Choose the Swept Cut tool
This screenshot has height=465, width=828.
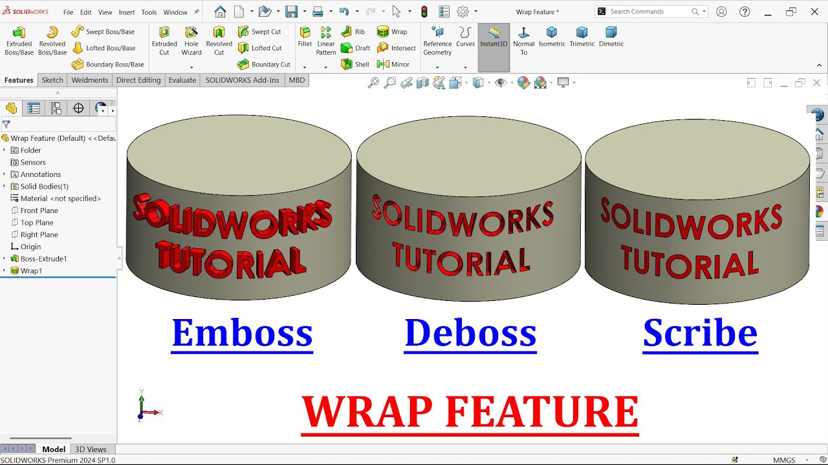pyautogui.click(x=259, y=32)
